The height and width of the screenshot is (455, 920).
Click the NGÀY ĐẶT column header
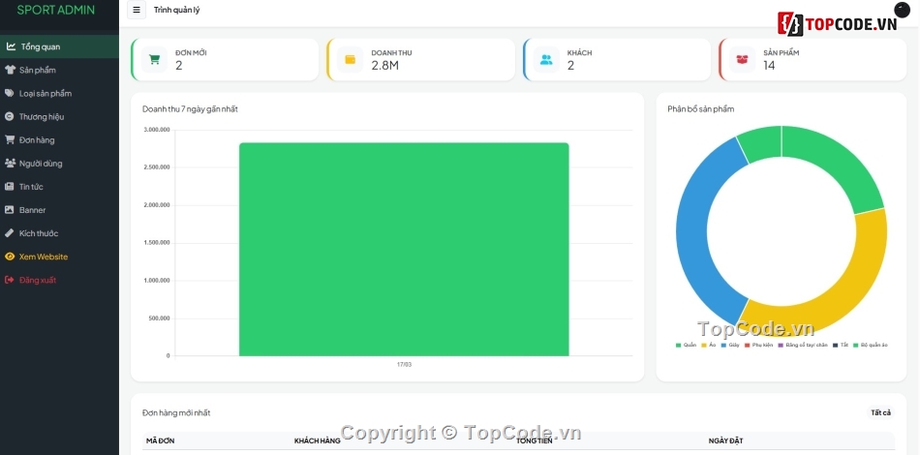(725, 440)
